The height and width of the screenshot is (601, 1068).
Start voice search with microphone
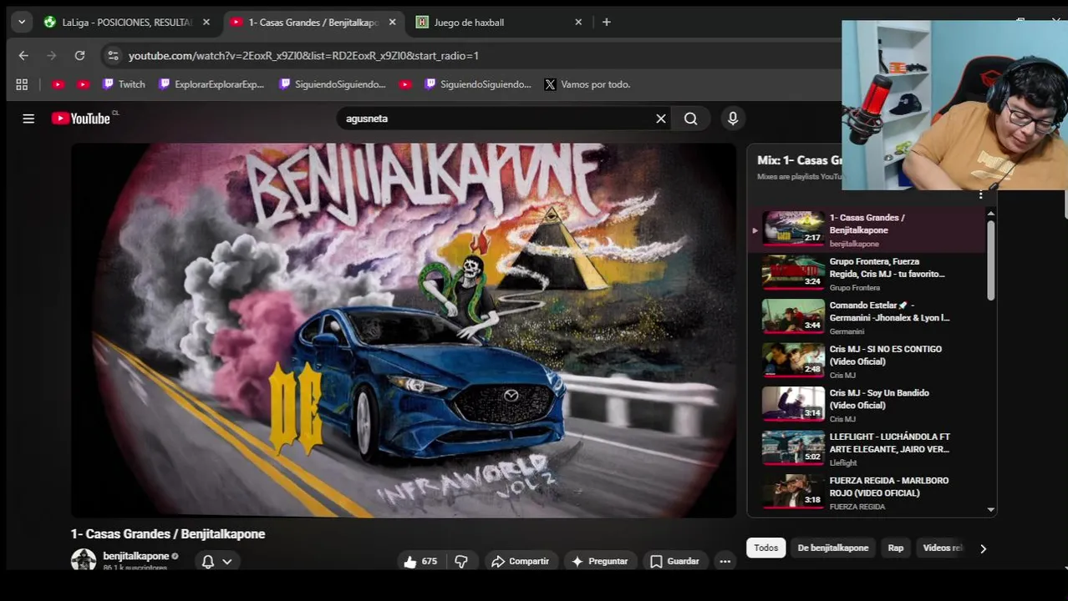pos(733,119)
